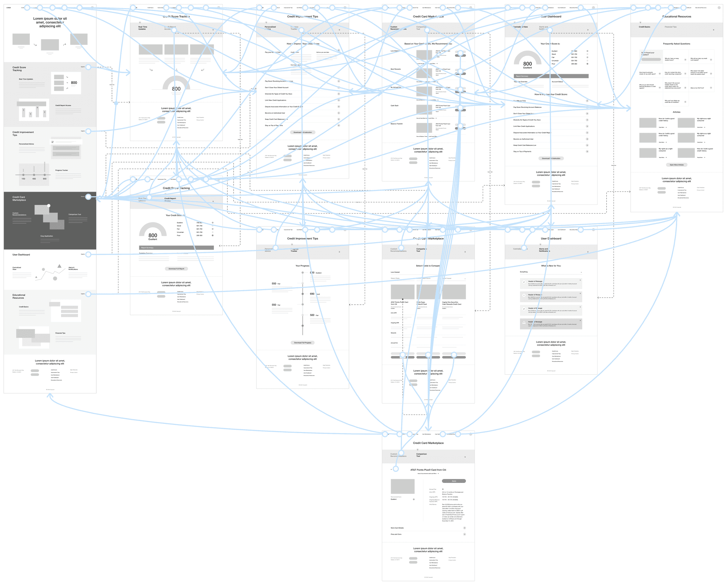Click plus icon for Social Security Numbers FAQ
The image size is (728, 586).
[x=660, y=87]
